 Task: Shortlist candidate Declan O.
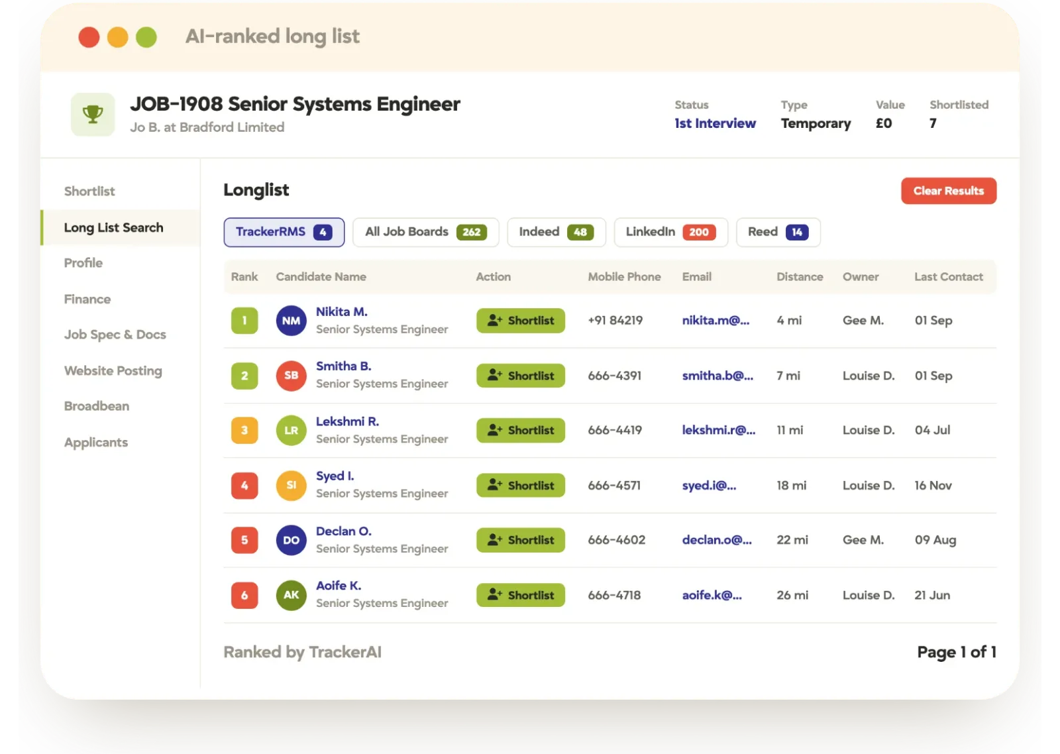(x=521, y=540)
